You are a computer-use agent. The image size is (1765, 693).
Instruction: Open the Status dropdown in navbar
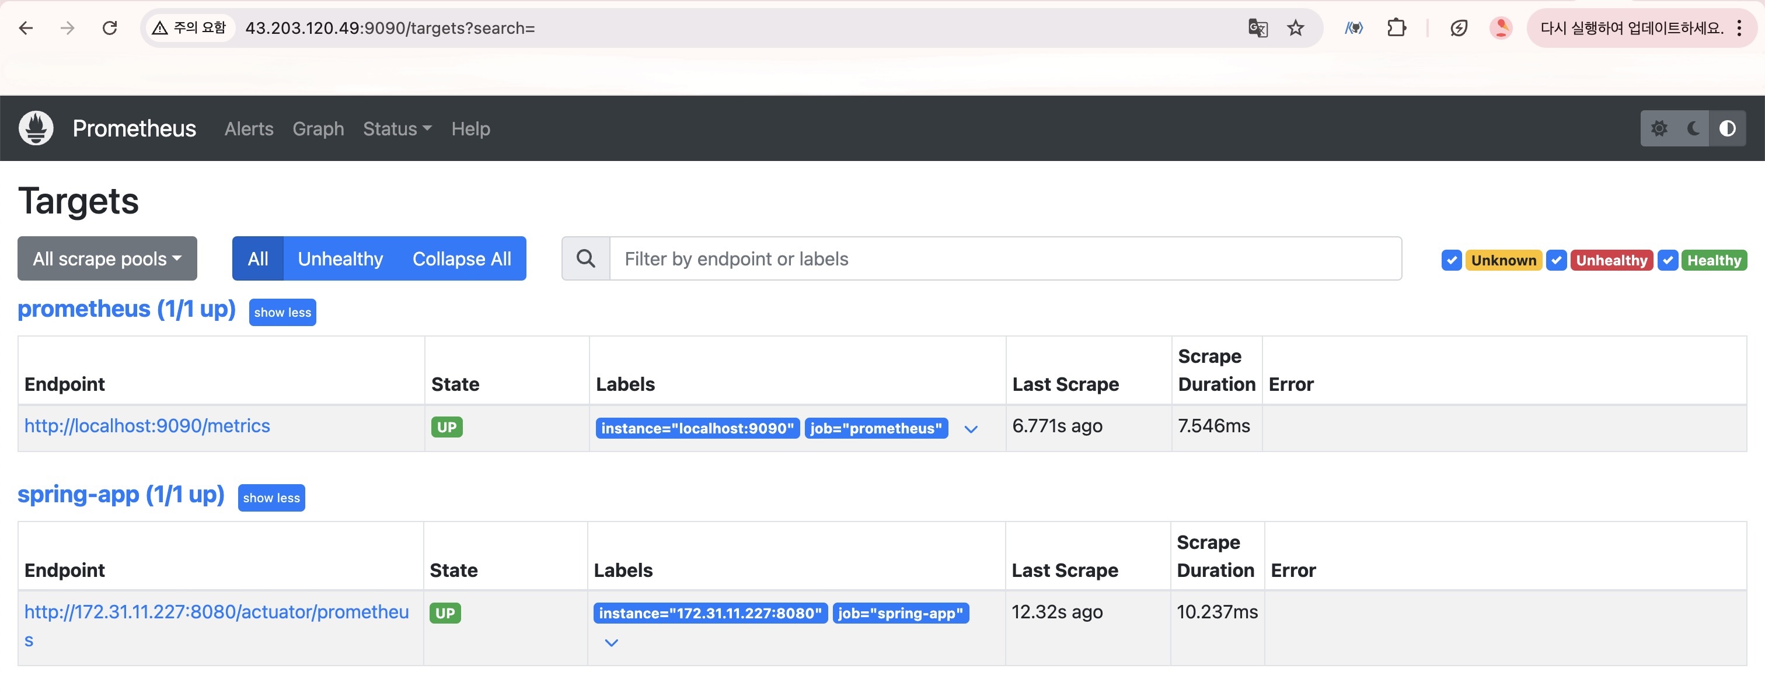click(397, 128)
